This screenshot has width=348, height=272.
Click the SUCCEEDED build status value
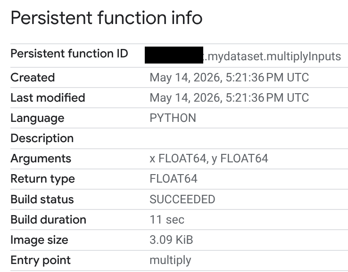pos(182,199)
